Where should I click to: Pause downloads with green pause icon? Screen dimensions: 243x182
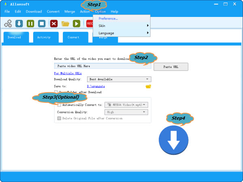[x=30, y=23]
